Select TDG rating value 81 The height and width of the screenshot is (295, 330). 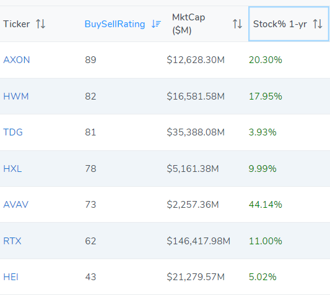[x=90, y=132]
